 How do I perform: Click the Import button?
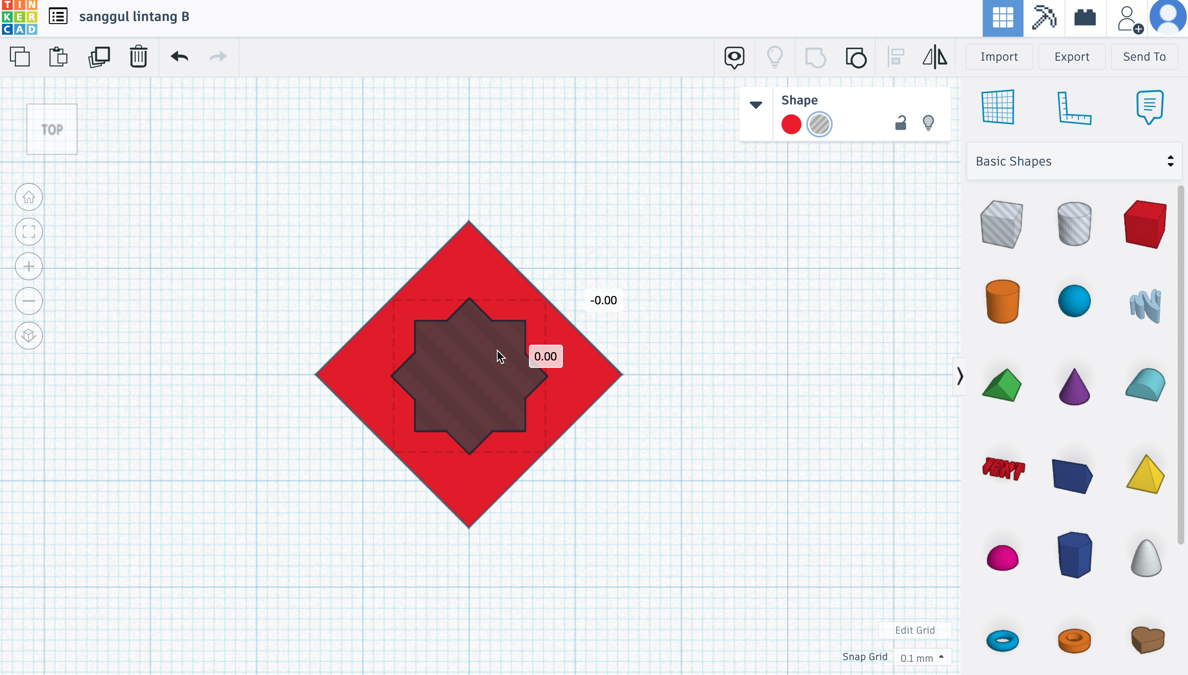[x=999, y=56]
